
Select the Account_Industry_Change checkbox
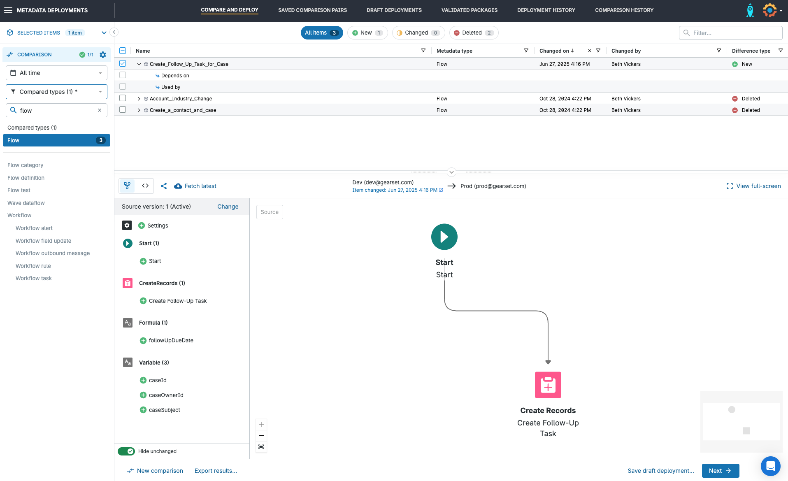(x=123, y=98)
